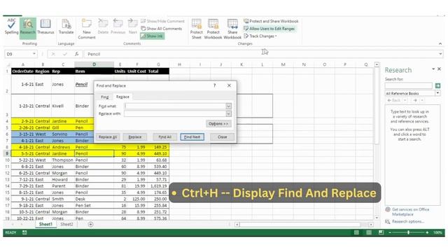
Task: Click the formula bar showing Pencil
Action: 261,54
